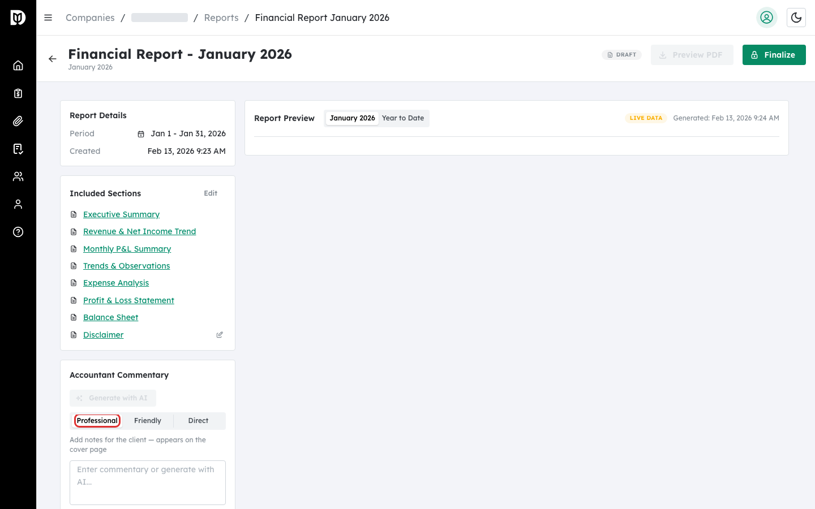Open the paperclip attachments icon

(x=18, y=121)
